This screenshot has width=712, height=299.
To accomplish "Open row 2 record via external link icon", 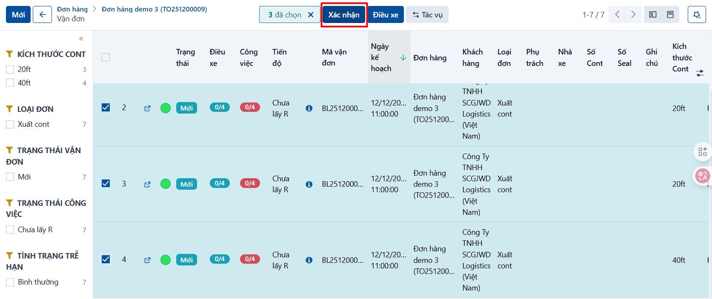I will click(147, 108).
